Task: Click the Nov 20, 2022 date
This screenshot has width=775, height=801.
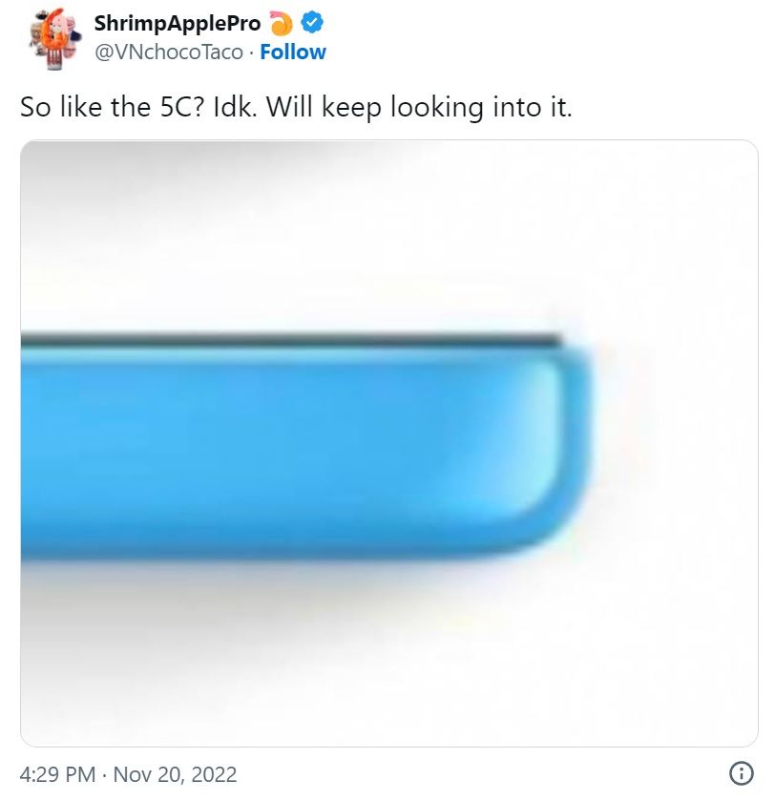Action: (175, 773)
